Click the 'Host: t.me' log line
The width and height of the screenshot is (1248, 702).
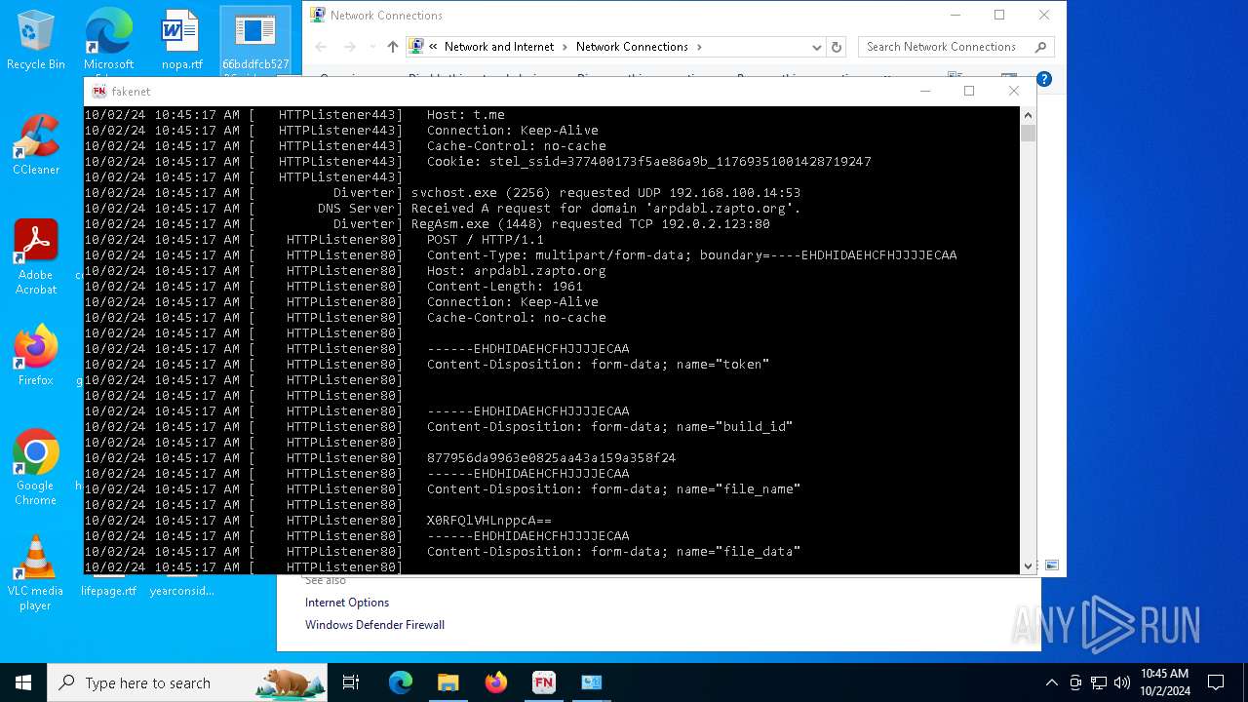pyautogui.click(x=465, y=115)
